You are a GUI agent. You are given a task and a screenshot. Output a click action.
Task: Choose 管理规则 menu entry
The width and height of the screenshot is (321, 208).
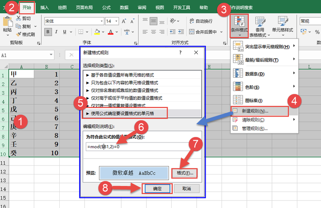264,129
